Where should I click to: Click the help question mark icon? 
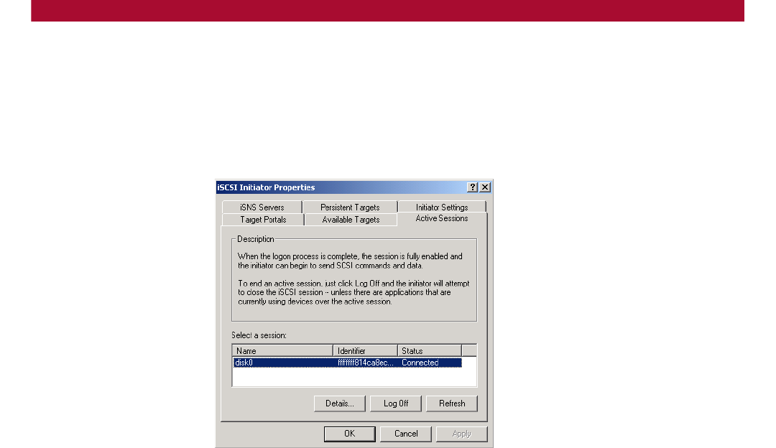click(x=472, y=187)
